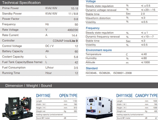
Task: Click the Hz unit cell
Action: pyautogui.click(x=47, y=24)
